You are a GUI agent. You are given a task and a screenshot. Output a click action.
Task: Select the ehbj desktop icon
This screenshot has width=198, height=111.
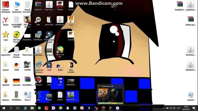click(38, 96)
